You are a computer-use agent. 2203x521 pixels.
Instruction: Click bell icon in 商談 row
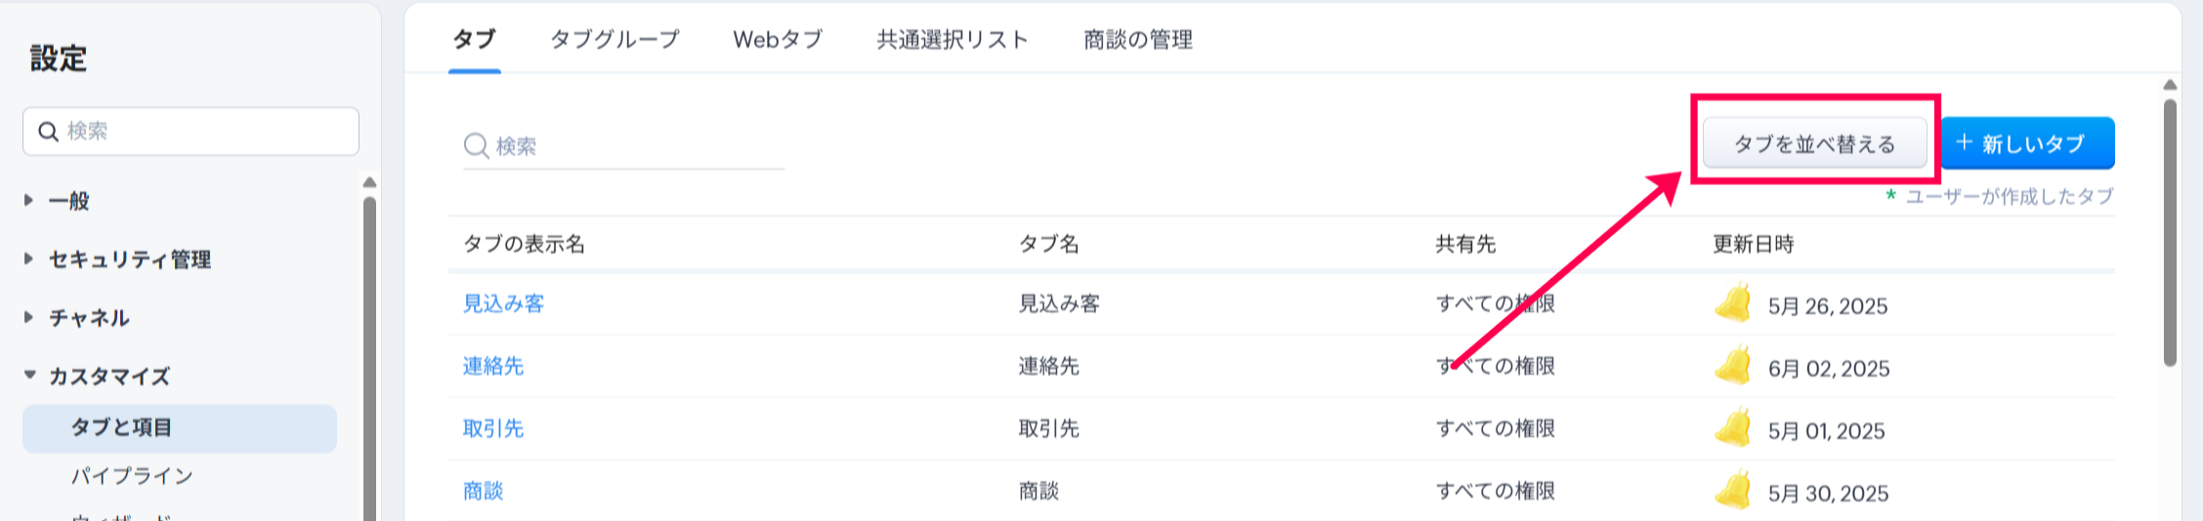pyautogui.click(x=1733, y=492)
